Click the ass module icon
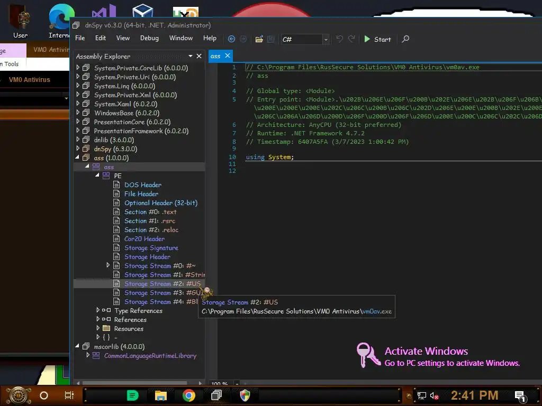The height and width of the screenshot is (406, 542). pyautogui.click(x=96, y=167)
